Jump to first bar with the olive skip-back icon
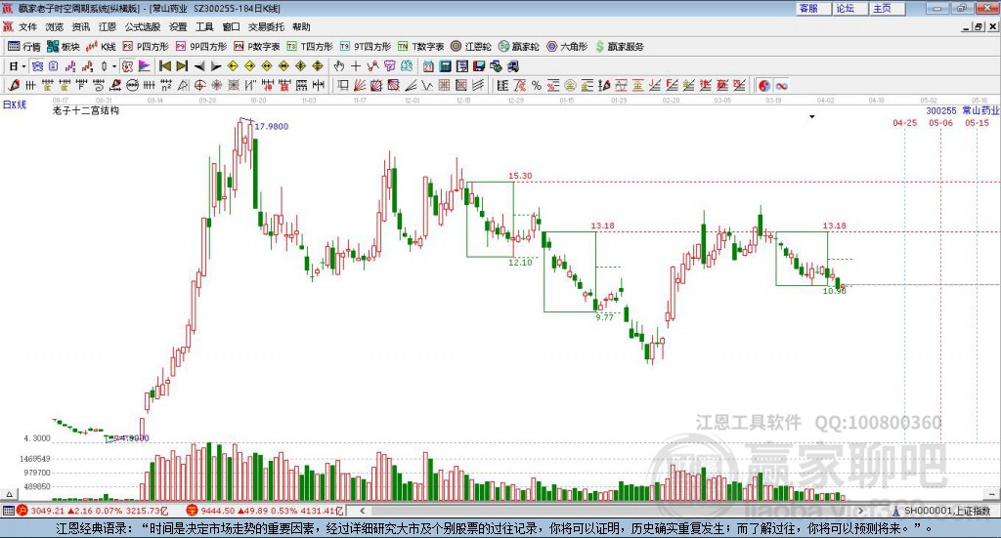This screenshot has height=538, width=1001. [x=164, y=66]
